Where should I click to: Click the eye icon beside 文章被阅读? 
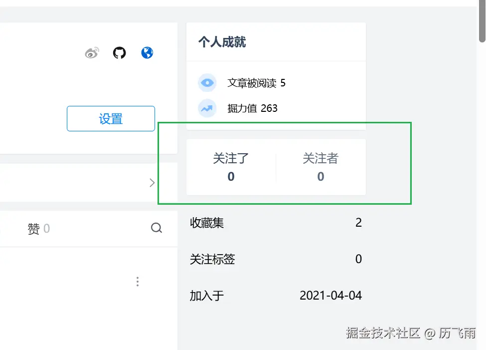pyautogui.click(x=207, y=82)
